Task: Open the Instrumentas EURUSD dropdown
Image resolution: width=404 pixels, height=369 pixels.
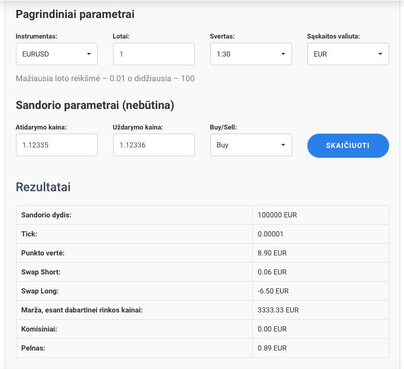Action: tap(57, 54)
